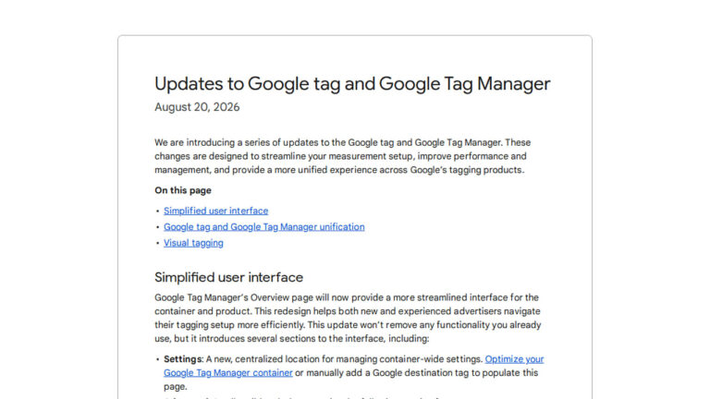Viewport: 710px width, 399px height.
Task: Click the date August 20, 2026
Action: [197, 107]
